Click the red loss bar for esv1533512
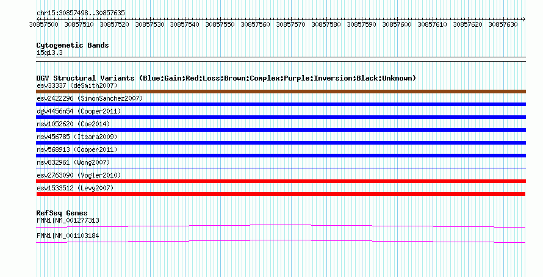The height and width of the screenshot is (277, 543). (x=281, y=194)
